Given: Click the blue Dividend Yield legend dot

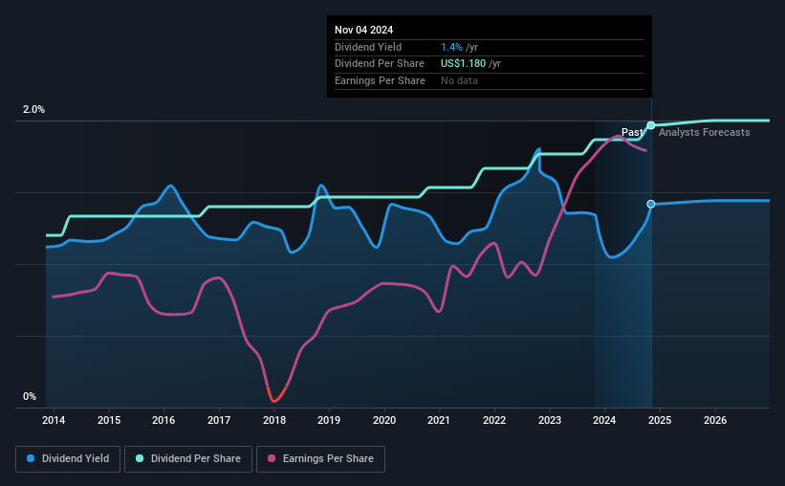Looking at the screenshot, I should [31, 458].
